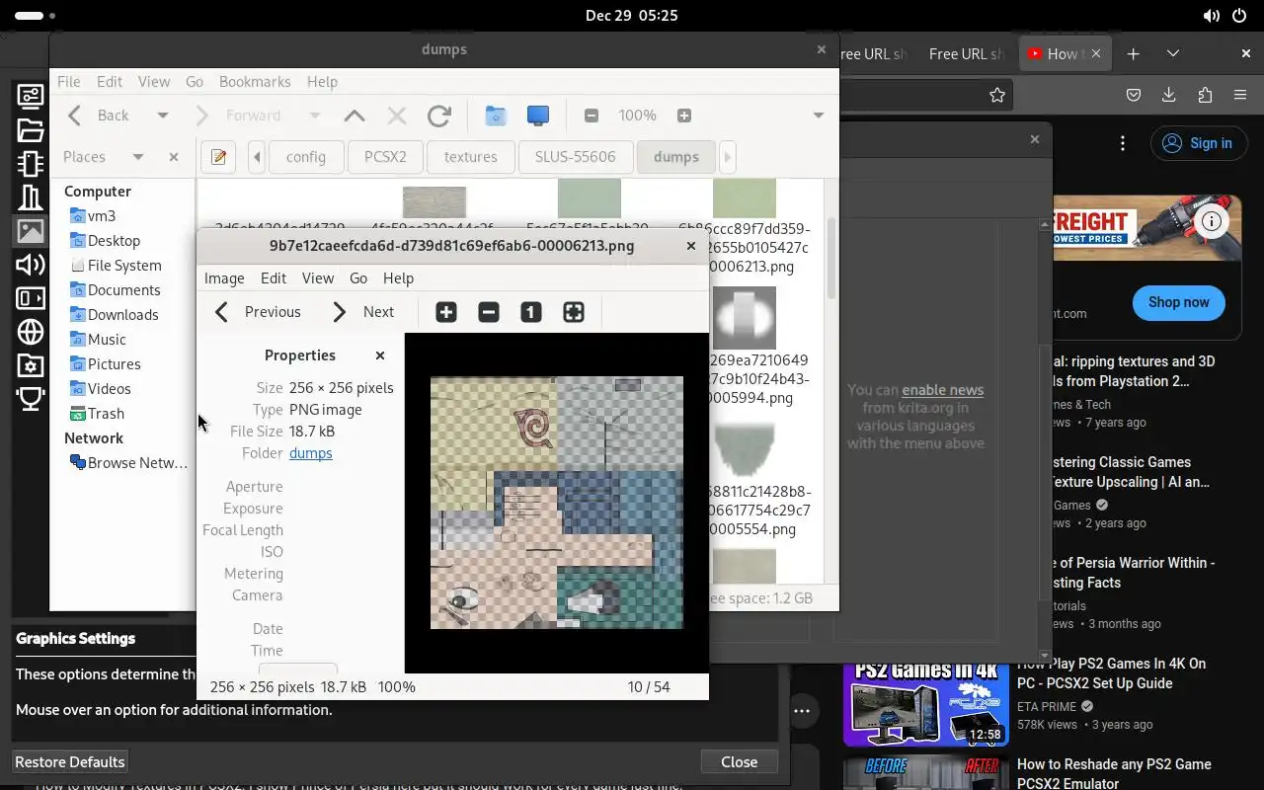Open the Back history dropdown arrow

tap(163, 116)
